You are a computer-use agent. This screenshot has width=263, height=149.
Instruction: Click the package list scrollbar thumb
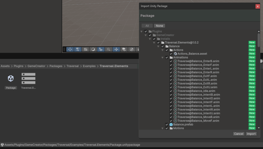click(259, 40)
